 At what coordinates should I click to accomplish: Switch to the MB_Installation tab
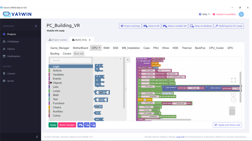[x=131, y=48]
